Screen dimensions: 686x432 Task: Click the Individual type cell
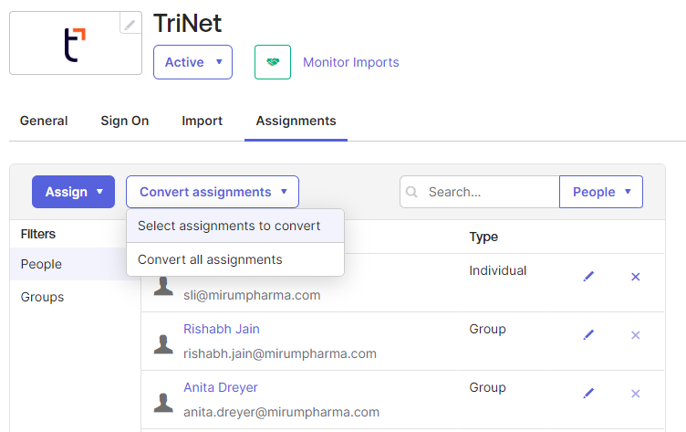(497, 270)
